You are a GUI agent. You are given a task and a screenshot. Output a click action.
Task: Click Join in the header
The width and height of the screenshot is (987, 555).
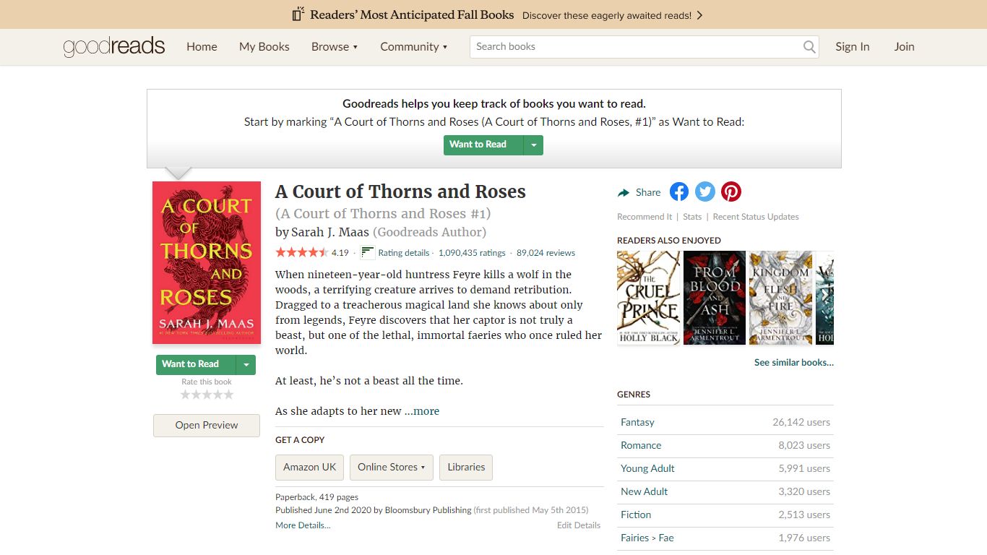[x=904, y=47]
